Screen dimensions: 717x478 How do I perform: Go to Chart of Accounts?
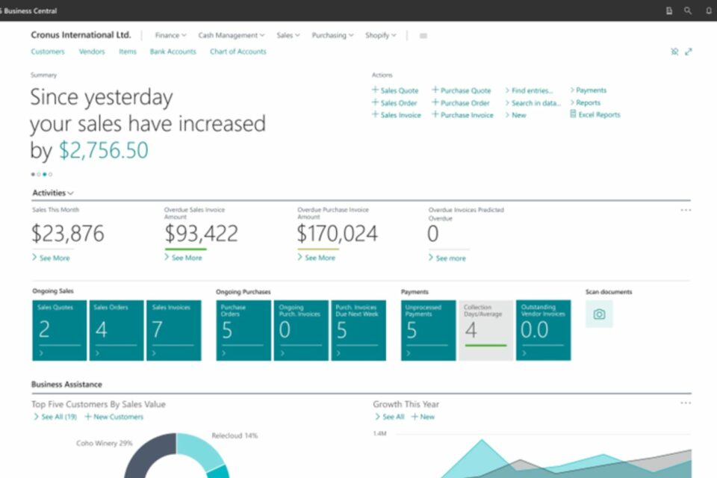[x=238, y=52]
